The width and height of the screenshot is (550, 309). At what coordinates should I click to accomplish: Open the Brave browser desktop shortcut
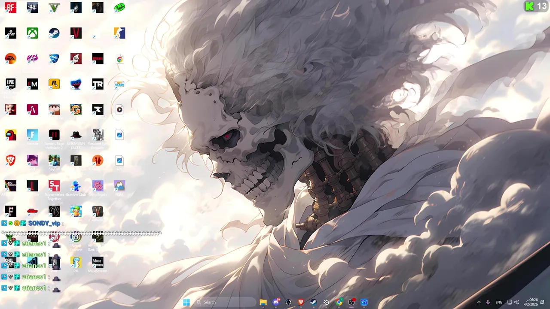11,160
